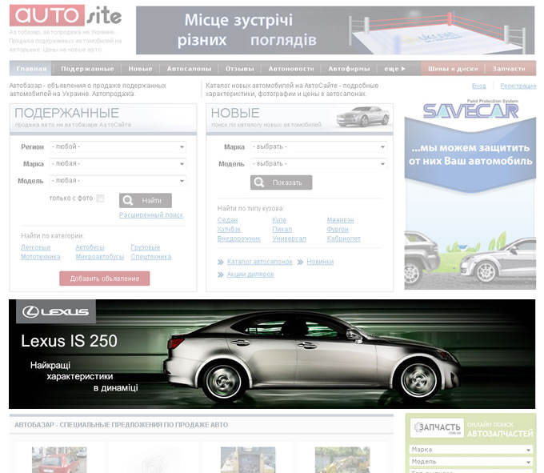Go to the Новые menu tab

point(140,69)
